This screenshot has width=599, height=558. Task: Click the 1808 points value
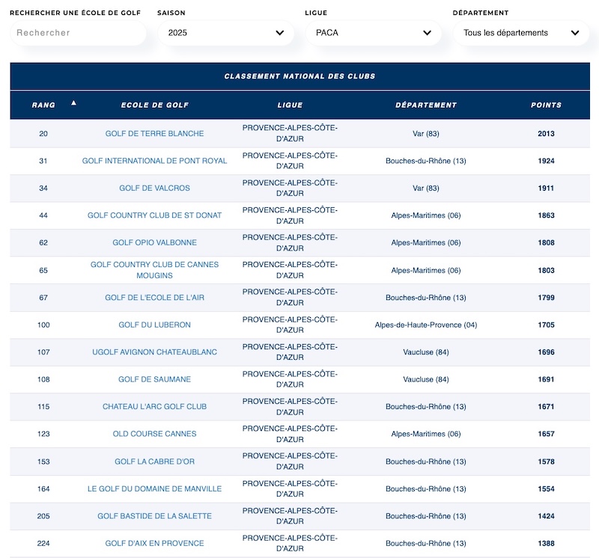(x=546, y=242)
